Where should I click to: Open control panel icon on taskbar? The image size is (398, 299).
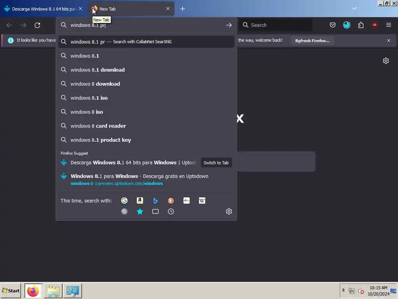pos(72,291)
